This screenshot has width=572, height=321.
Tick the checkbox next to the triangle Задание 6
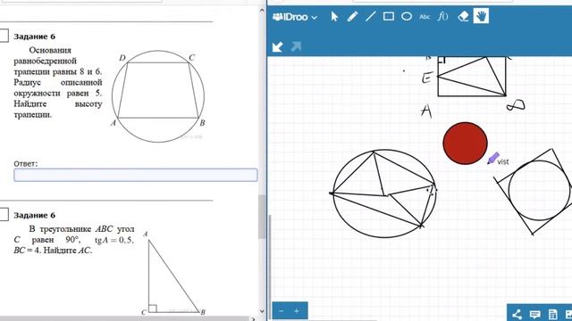(x=4, y=214)
